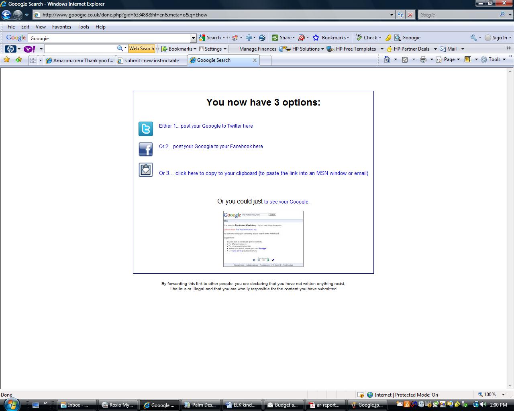Click the Stop loading red X icon
The height and width of the screenshot is (411, 514).
click(410, 15)
